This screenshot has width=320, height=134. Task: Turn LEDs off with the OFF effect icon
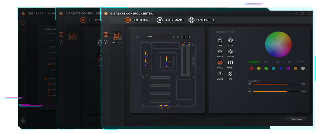[230, 74]
